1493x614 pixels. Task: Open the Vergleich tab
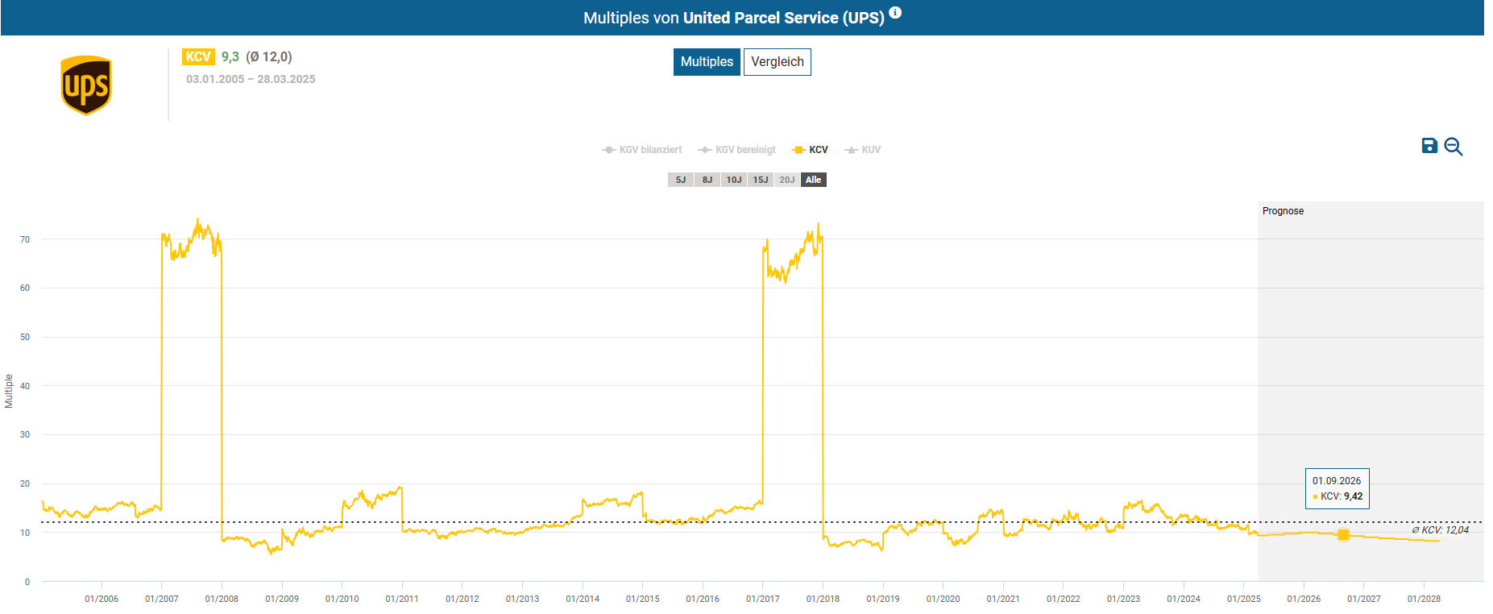[x=778, y=62]
